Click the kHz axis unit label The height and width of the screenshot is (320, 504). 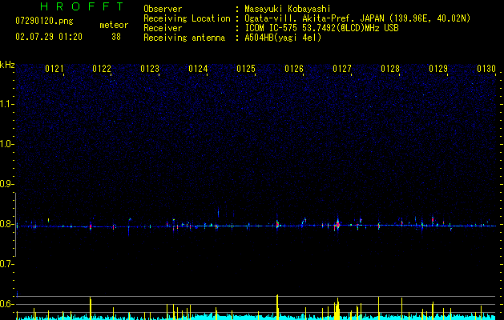tap(7, 65)
